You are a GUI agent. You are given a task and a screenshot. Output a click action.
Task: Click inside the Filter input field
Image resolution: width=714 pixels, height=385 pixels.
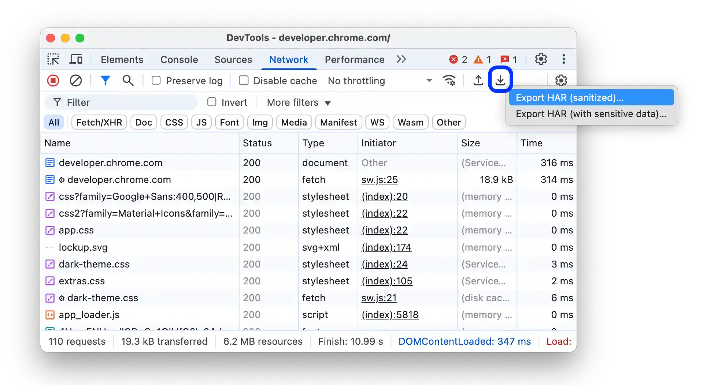(121, 102)
